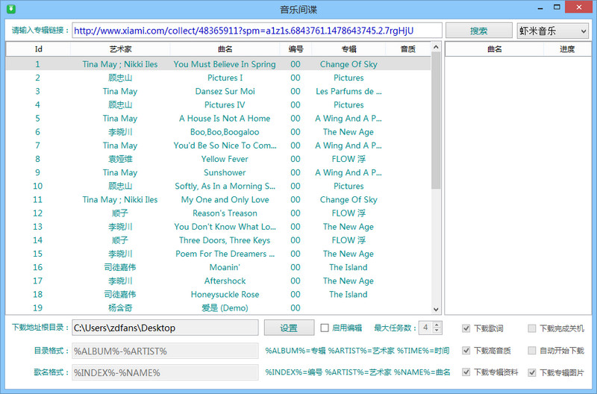Toggle the 下载高音质 checkbox

point(466,350)
